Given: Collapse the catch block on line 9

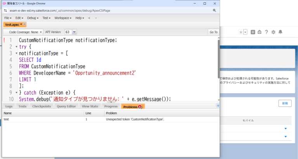Looking at the screenshot, I should pyautogui.click(x=16, y=93).
